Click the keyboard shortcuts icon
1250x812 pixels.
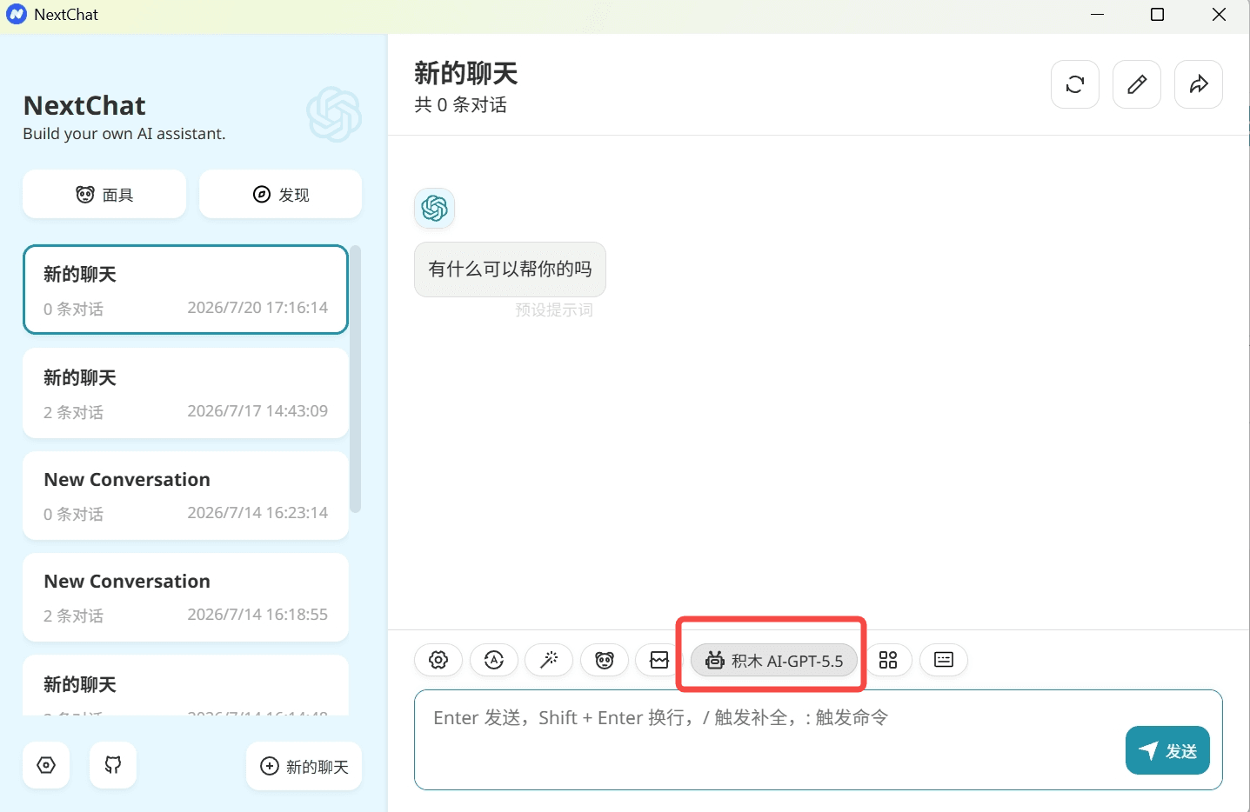pyautogui.click(x=944, y=660)
